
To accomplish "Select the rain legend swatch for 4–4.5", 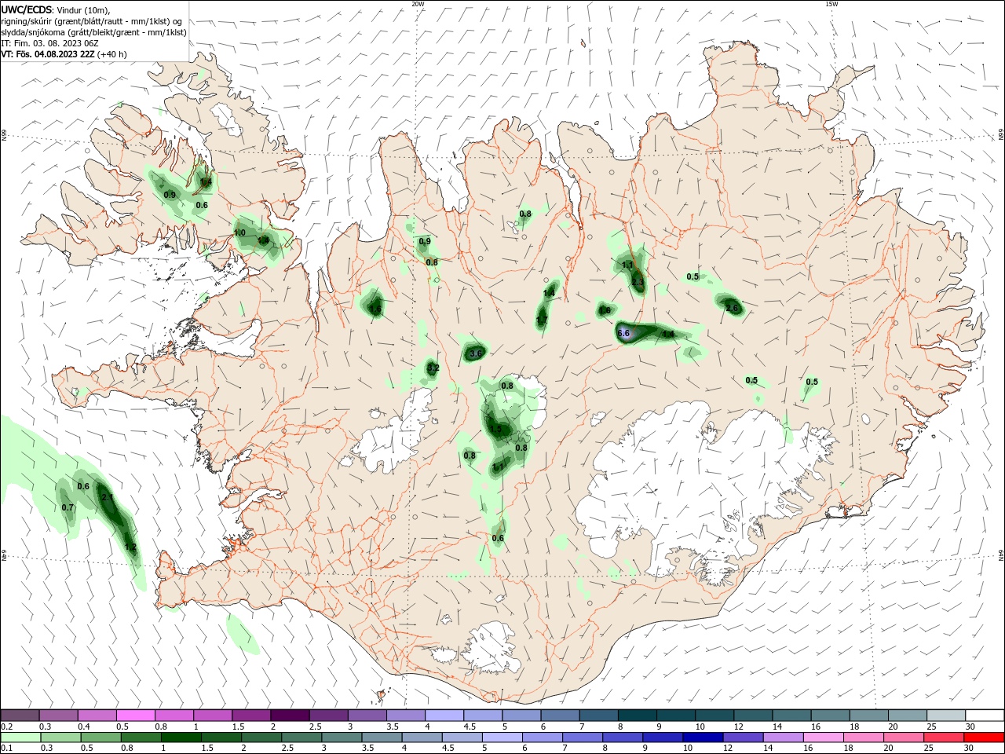I will click(x=422, y=738).
